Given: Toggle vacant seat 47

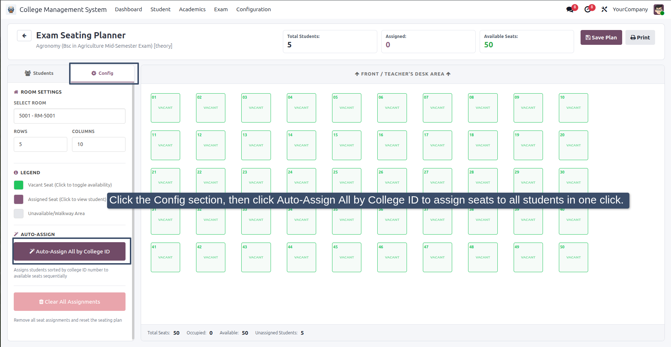Looking at the screenshot, I should point(437,257).
